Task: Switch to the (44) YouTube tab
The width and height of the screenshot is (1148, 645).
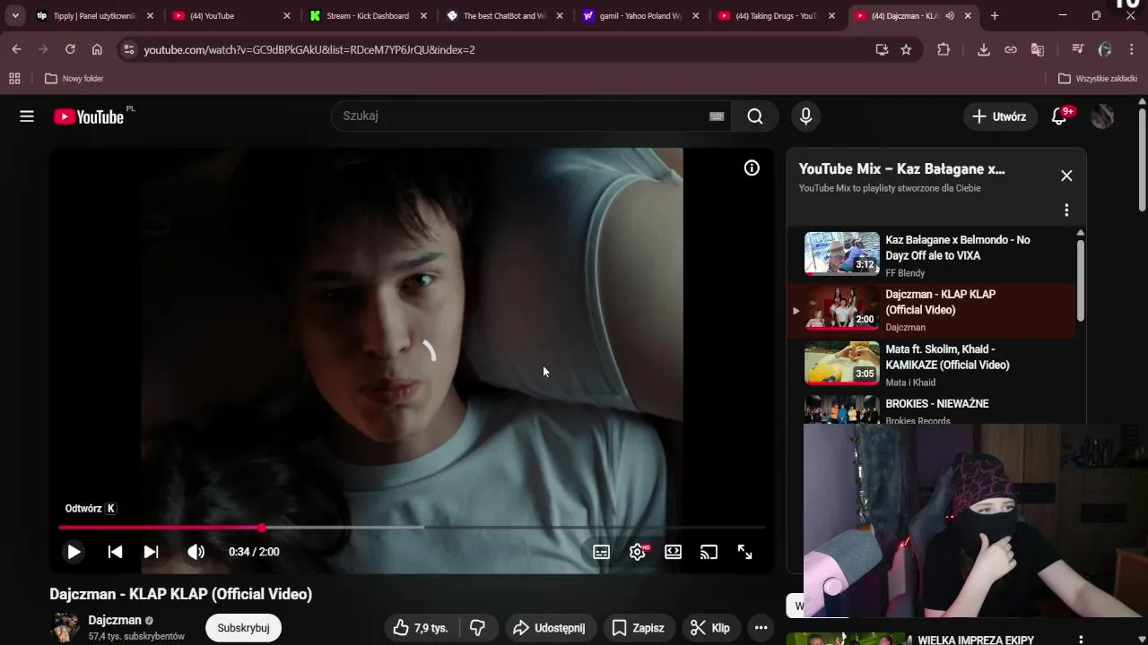Action: click(231, 16)
